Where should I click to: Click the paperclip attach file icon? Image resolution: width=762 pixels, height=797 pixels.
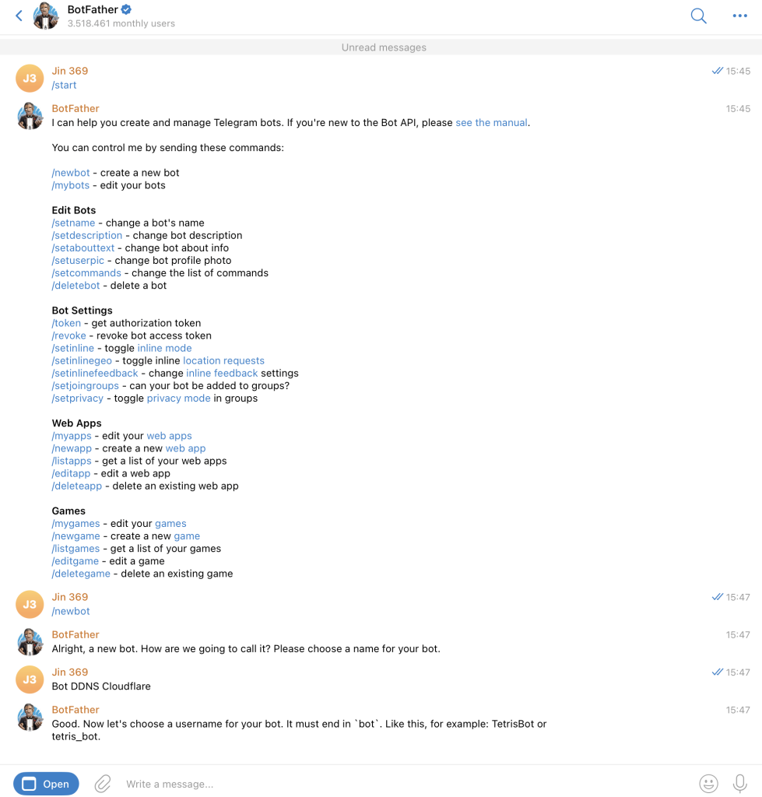point(103,784)
